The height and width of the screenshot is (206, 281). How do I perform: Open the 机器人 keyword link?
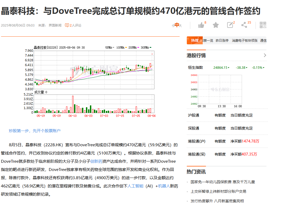coord(164,186)
